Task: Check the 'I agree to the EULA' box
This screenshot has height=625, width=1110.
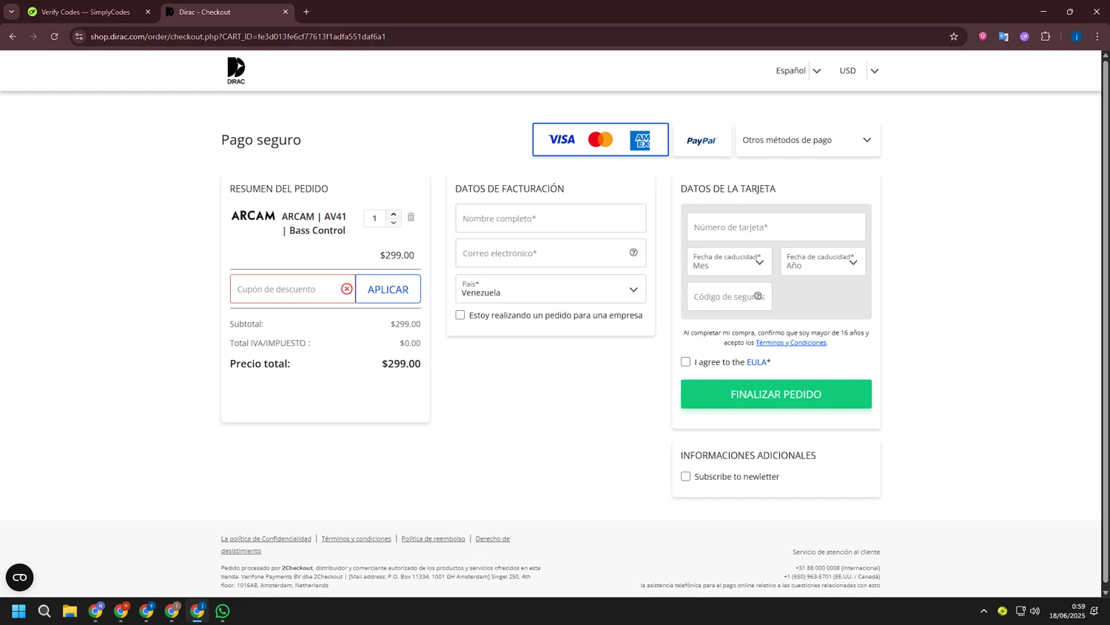Action: click(685, 362)
